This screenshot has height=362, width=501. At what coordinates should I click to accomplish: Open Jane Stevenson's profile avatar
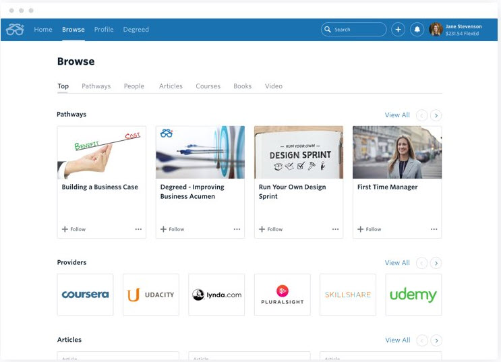tap(436, 30)
